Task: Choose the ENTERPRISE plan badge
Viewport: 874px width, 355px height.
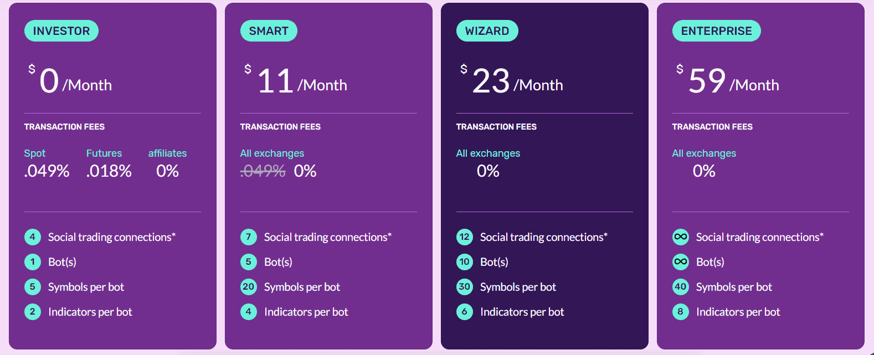Action: point(716,30)
